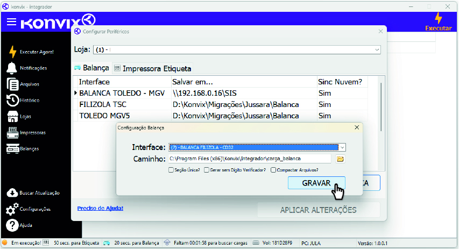This screenshot has height=250, width=459.
Task: Click the cloud sync icon in the status bar
Action: (x=167, y=242)
